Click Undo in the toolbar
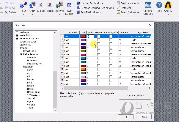The image size is (179, 122). (x=10, y=3)
